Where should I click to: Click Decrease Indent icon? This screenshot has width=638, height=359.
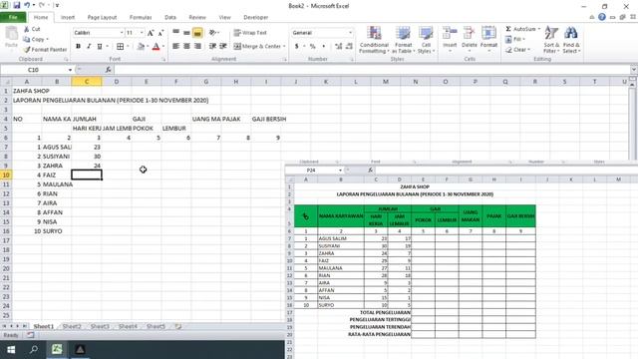pyautogui.click(x=212, y=47)
